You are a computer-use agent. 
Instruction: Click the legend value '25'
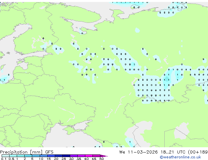tap(64, 159)
